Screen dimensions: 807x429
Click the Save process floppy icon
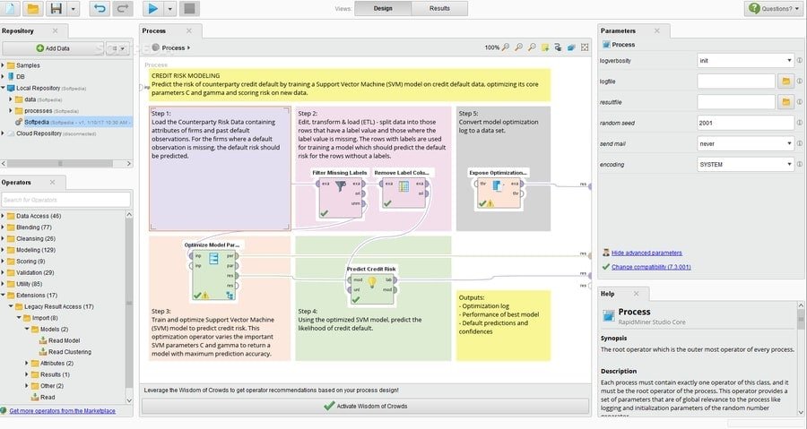pos(56,9)
